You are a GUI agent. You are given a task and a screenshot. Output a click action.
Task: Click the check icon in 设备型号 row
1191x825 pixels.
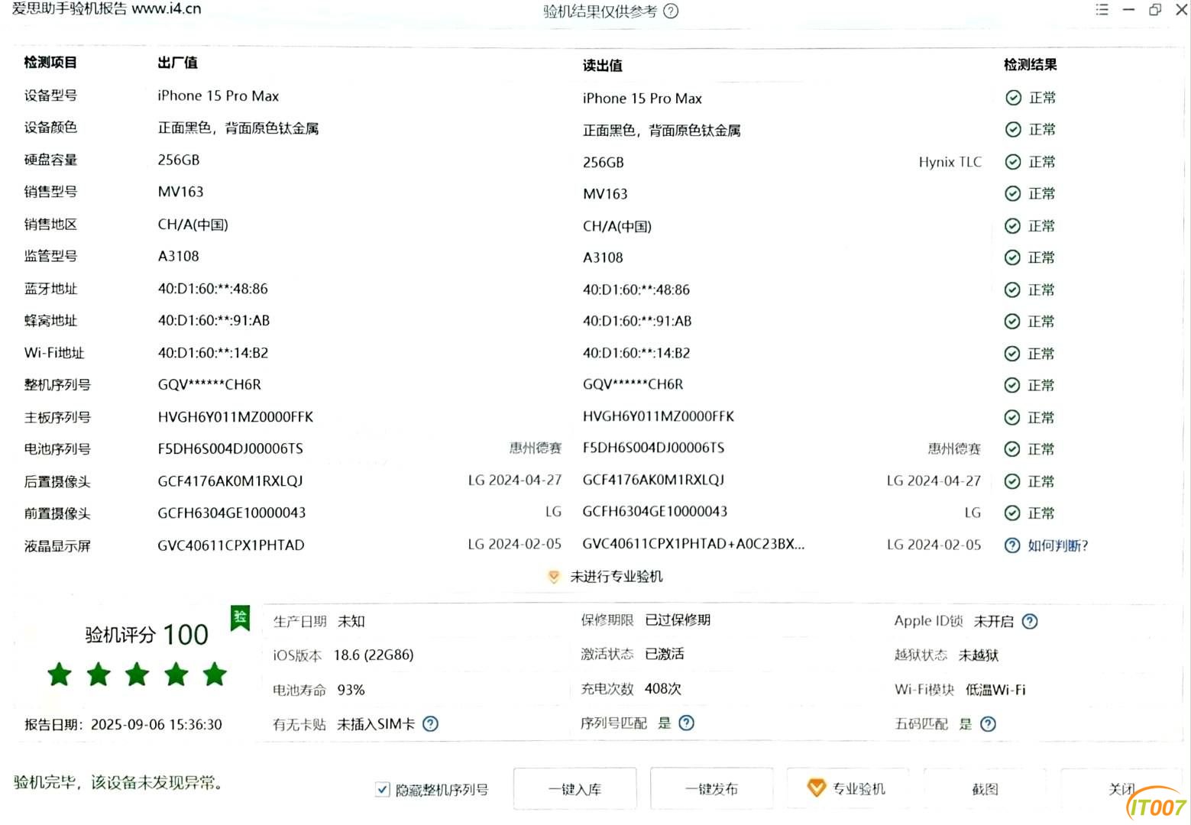[1013, 98]
